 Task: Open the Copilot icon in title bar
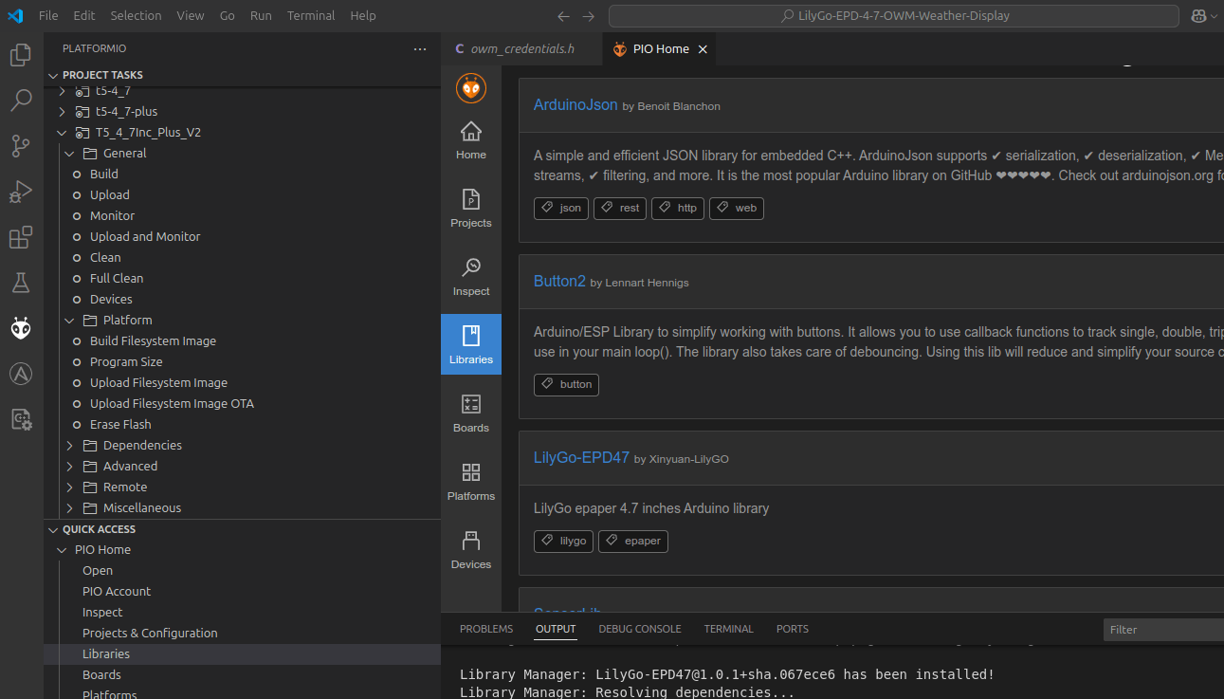coord(1199,16)
